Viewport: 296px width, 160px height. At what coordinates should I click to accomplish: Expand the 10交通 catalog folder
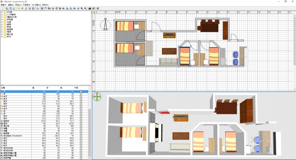[2, 12]
